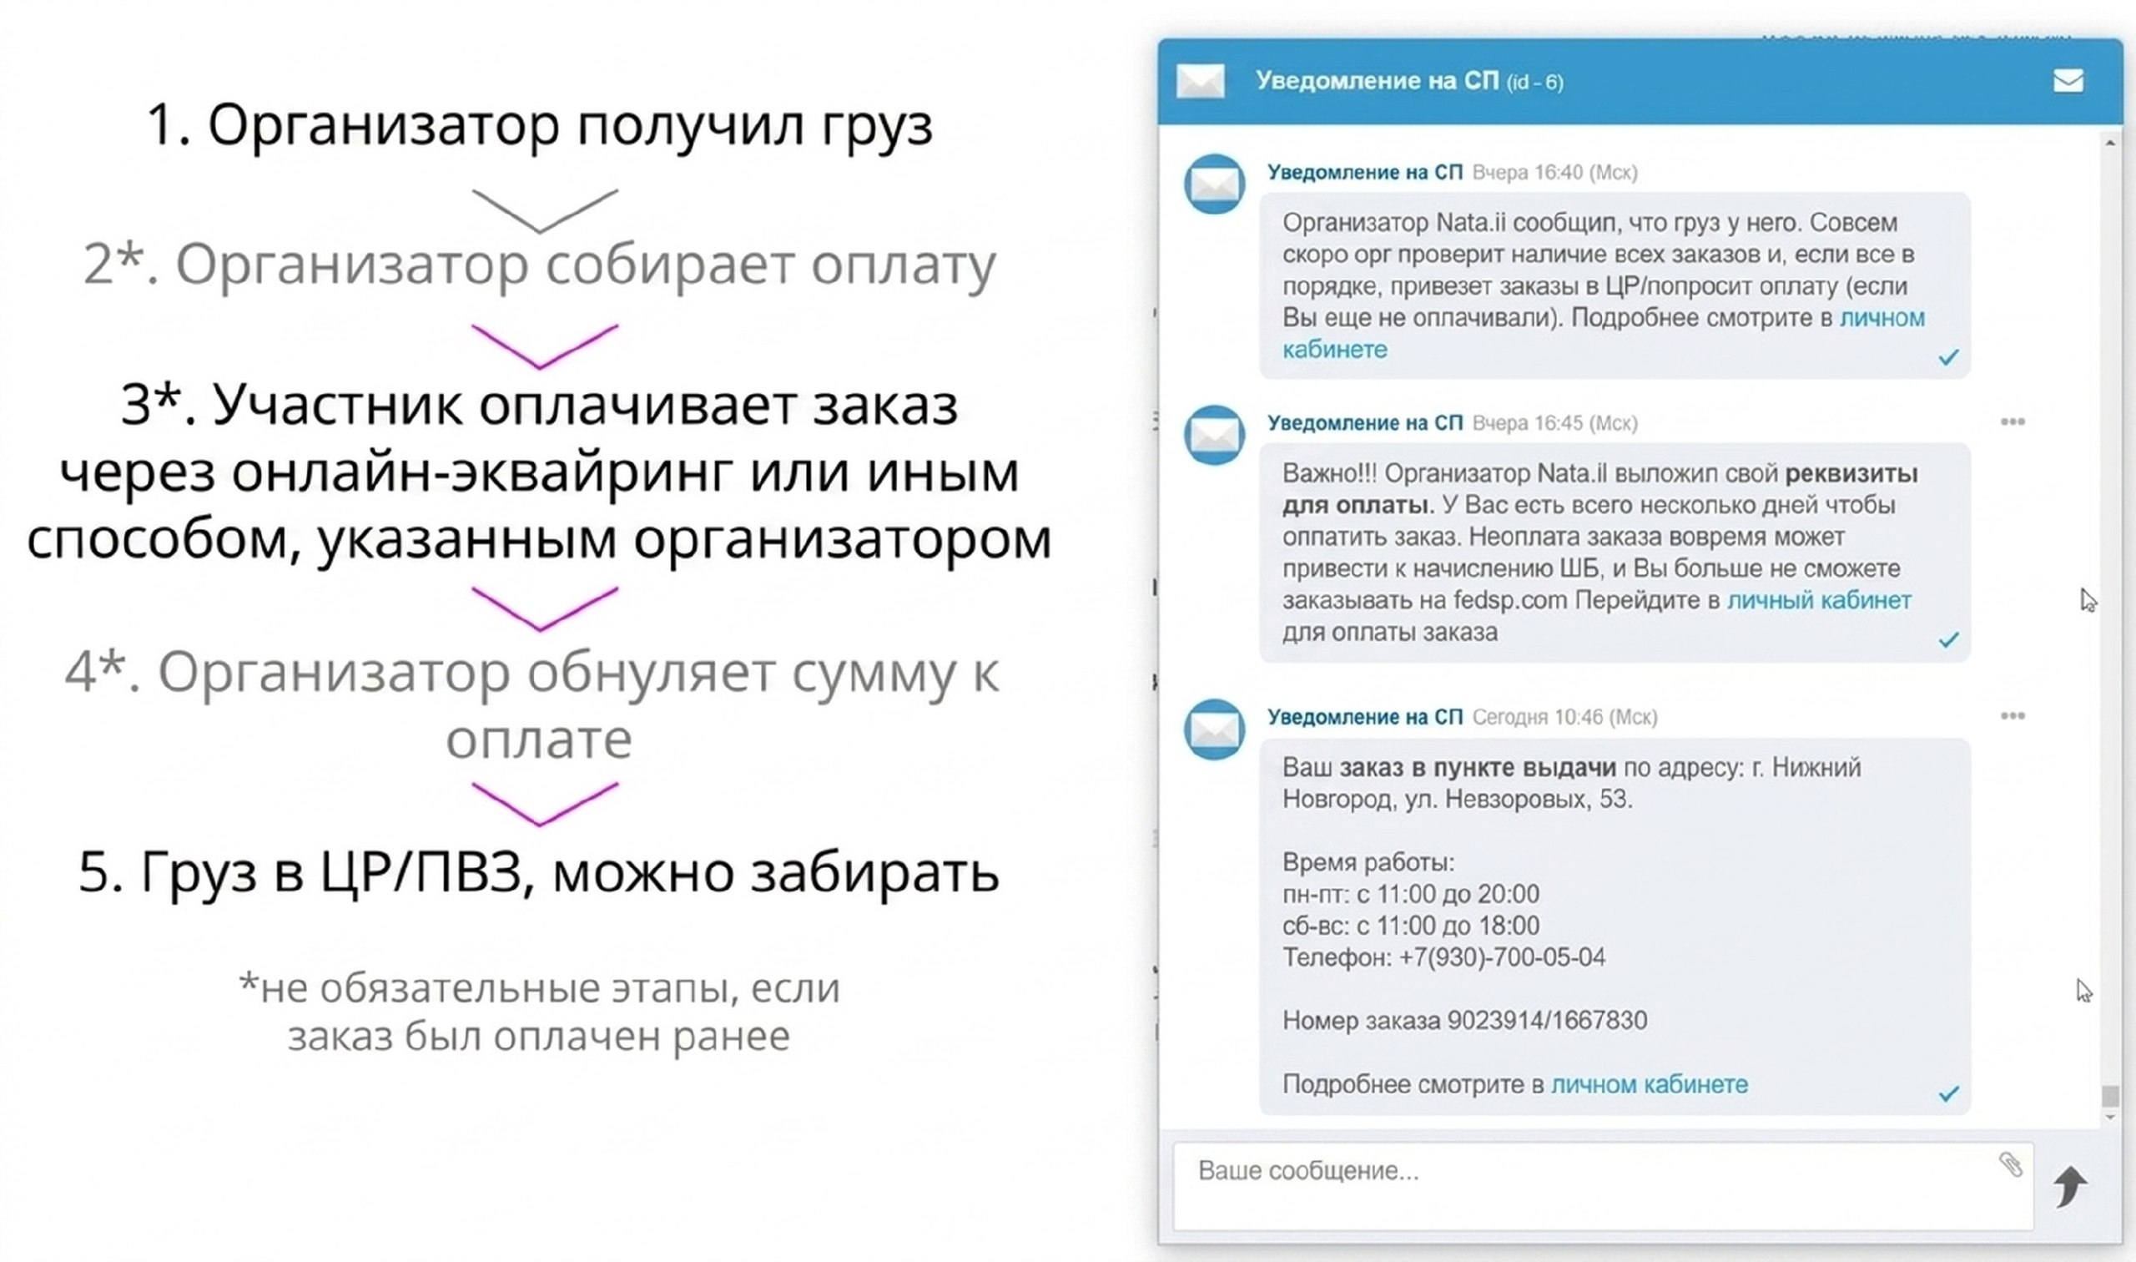Click the timestamp 'Вчера 16:40 (Мск)'
This screenshot has height=1262, width=2136.
coord(1554,173)
